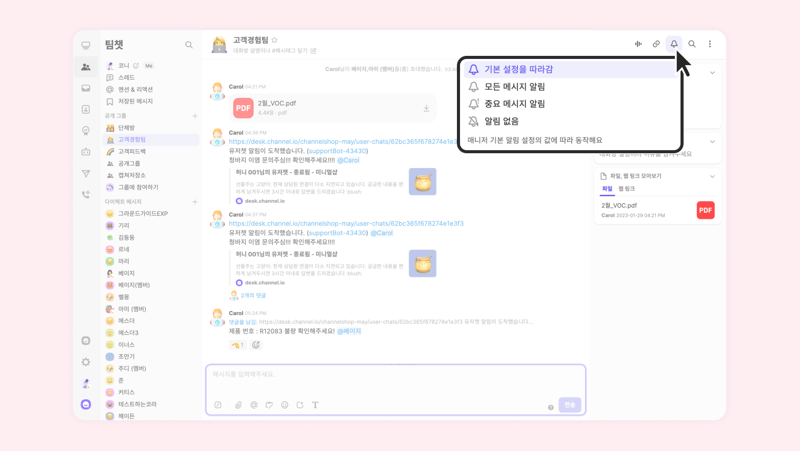Insert emoji using the smiley icon

coord(285,405)
